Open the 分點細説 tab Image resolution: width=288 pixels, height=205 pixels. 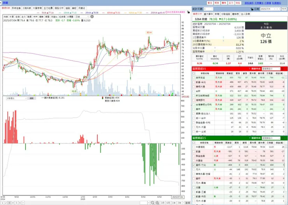pyautogui.click(x=226, y=14)
